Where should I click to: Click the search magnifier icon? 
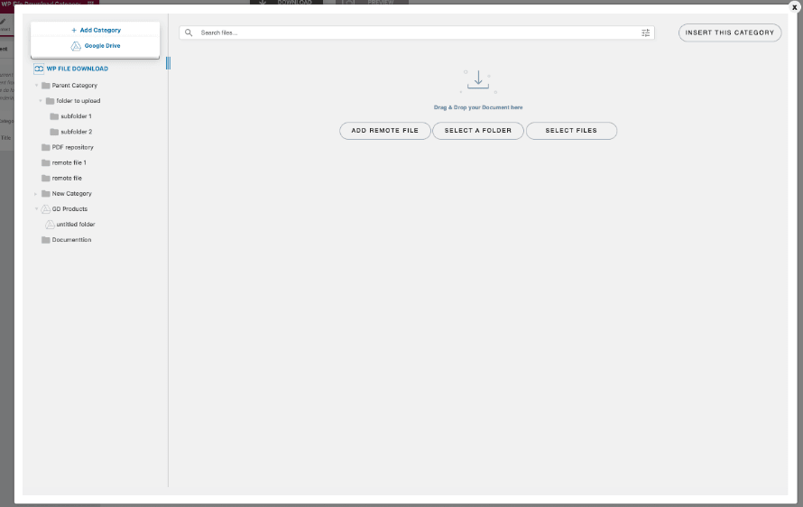pos(189,32)
